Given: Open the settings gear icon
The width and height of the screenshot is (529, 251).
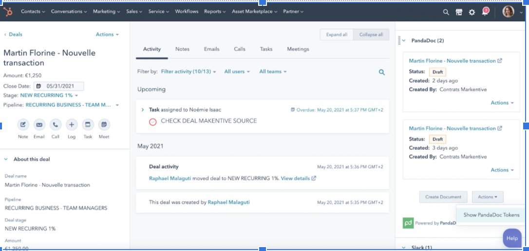Looking at the screenshot, I should (472, 12).
